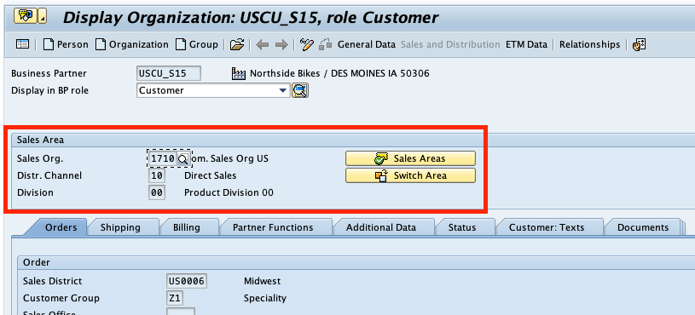695x315 pixels.
Task: Click Sales and Distribution toolbar button
Action: tap(450, 44)
